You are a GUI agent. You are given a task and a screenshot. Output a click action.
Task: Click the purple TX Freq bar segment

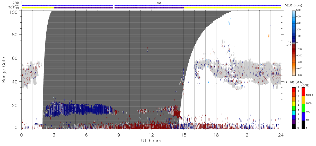tap(119, 8)
